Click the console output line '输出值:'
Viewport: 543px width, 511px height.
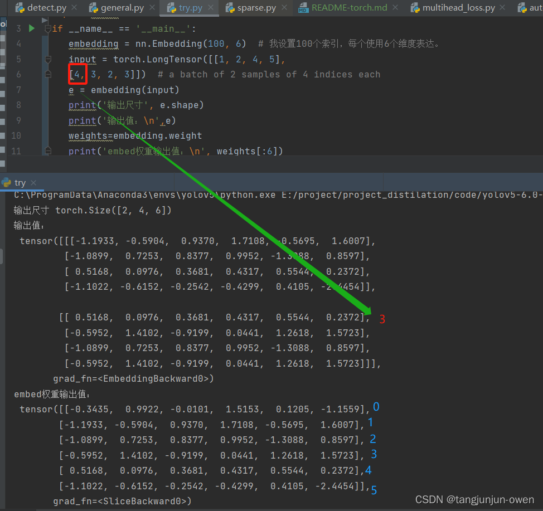click(x=30, y=226)
